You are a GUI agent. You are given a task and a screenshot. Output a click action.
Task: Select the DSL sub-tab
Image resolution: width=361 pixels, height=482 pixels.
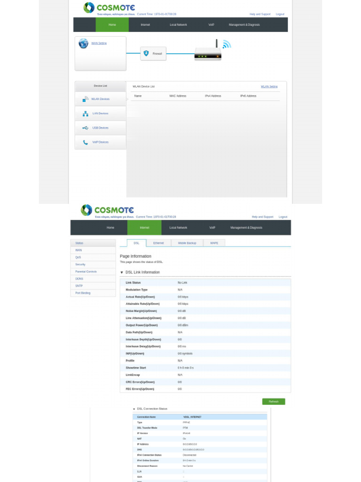tap(137, 243)
